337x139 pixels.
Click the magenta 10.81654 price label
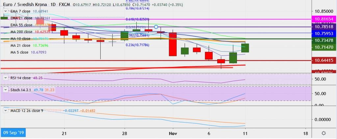(324, 19)
